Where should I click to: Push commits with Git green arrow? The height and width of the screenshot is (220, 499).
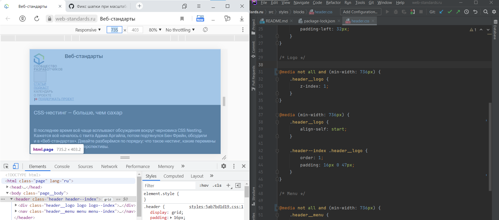point(458,12)
